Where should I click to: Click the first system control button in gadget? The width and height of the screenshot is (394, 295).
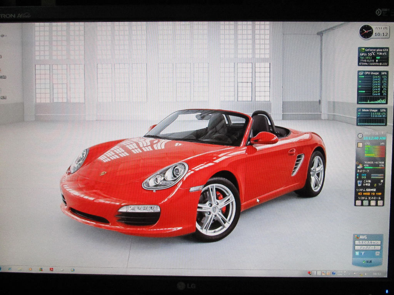coord(359,203)
